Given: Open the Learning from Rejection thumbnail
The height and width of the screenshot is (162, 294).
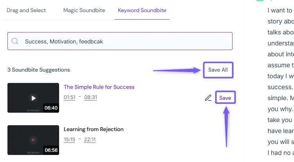Looking at the screenshot, I should click(33, 140).
